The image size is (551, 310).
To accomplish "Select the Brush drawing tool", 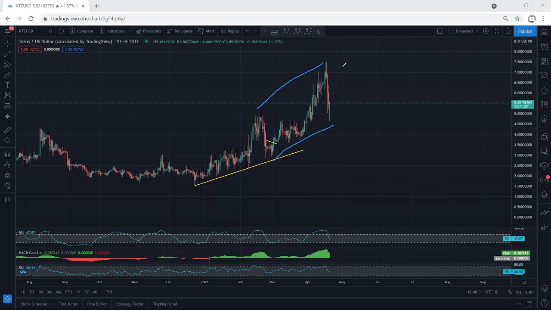I will pyautogui.click(x=7, y=75).
